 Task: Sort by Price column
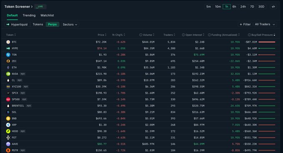(x=102, y=35)
